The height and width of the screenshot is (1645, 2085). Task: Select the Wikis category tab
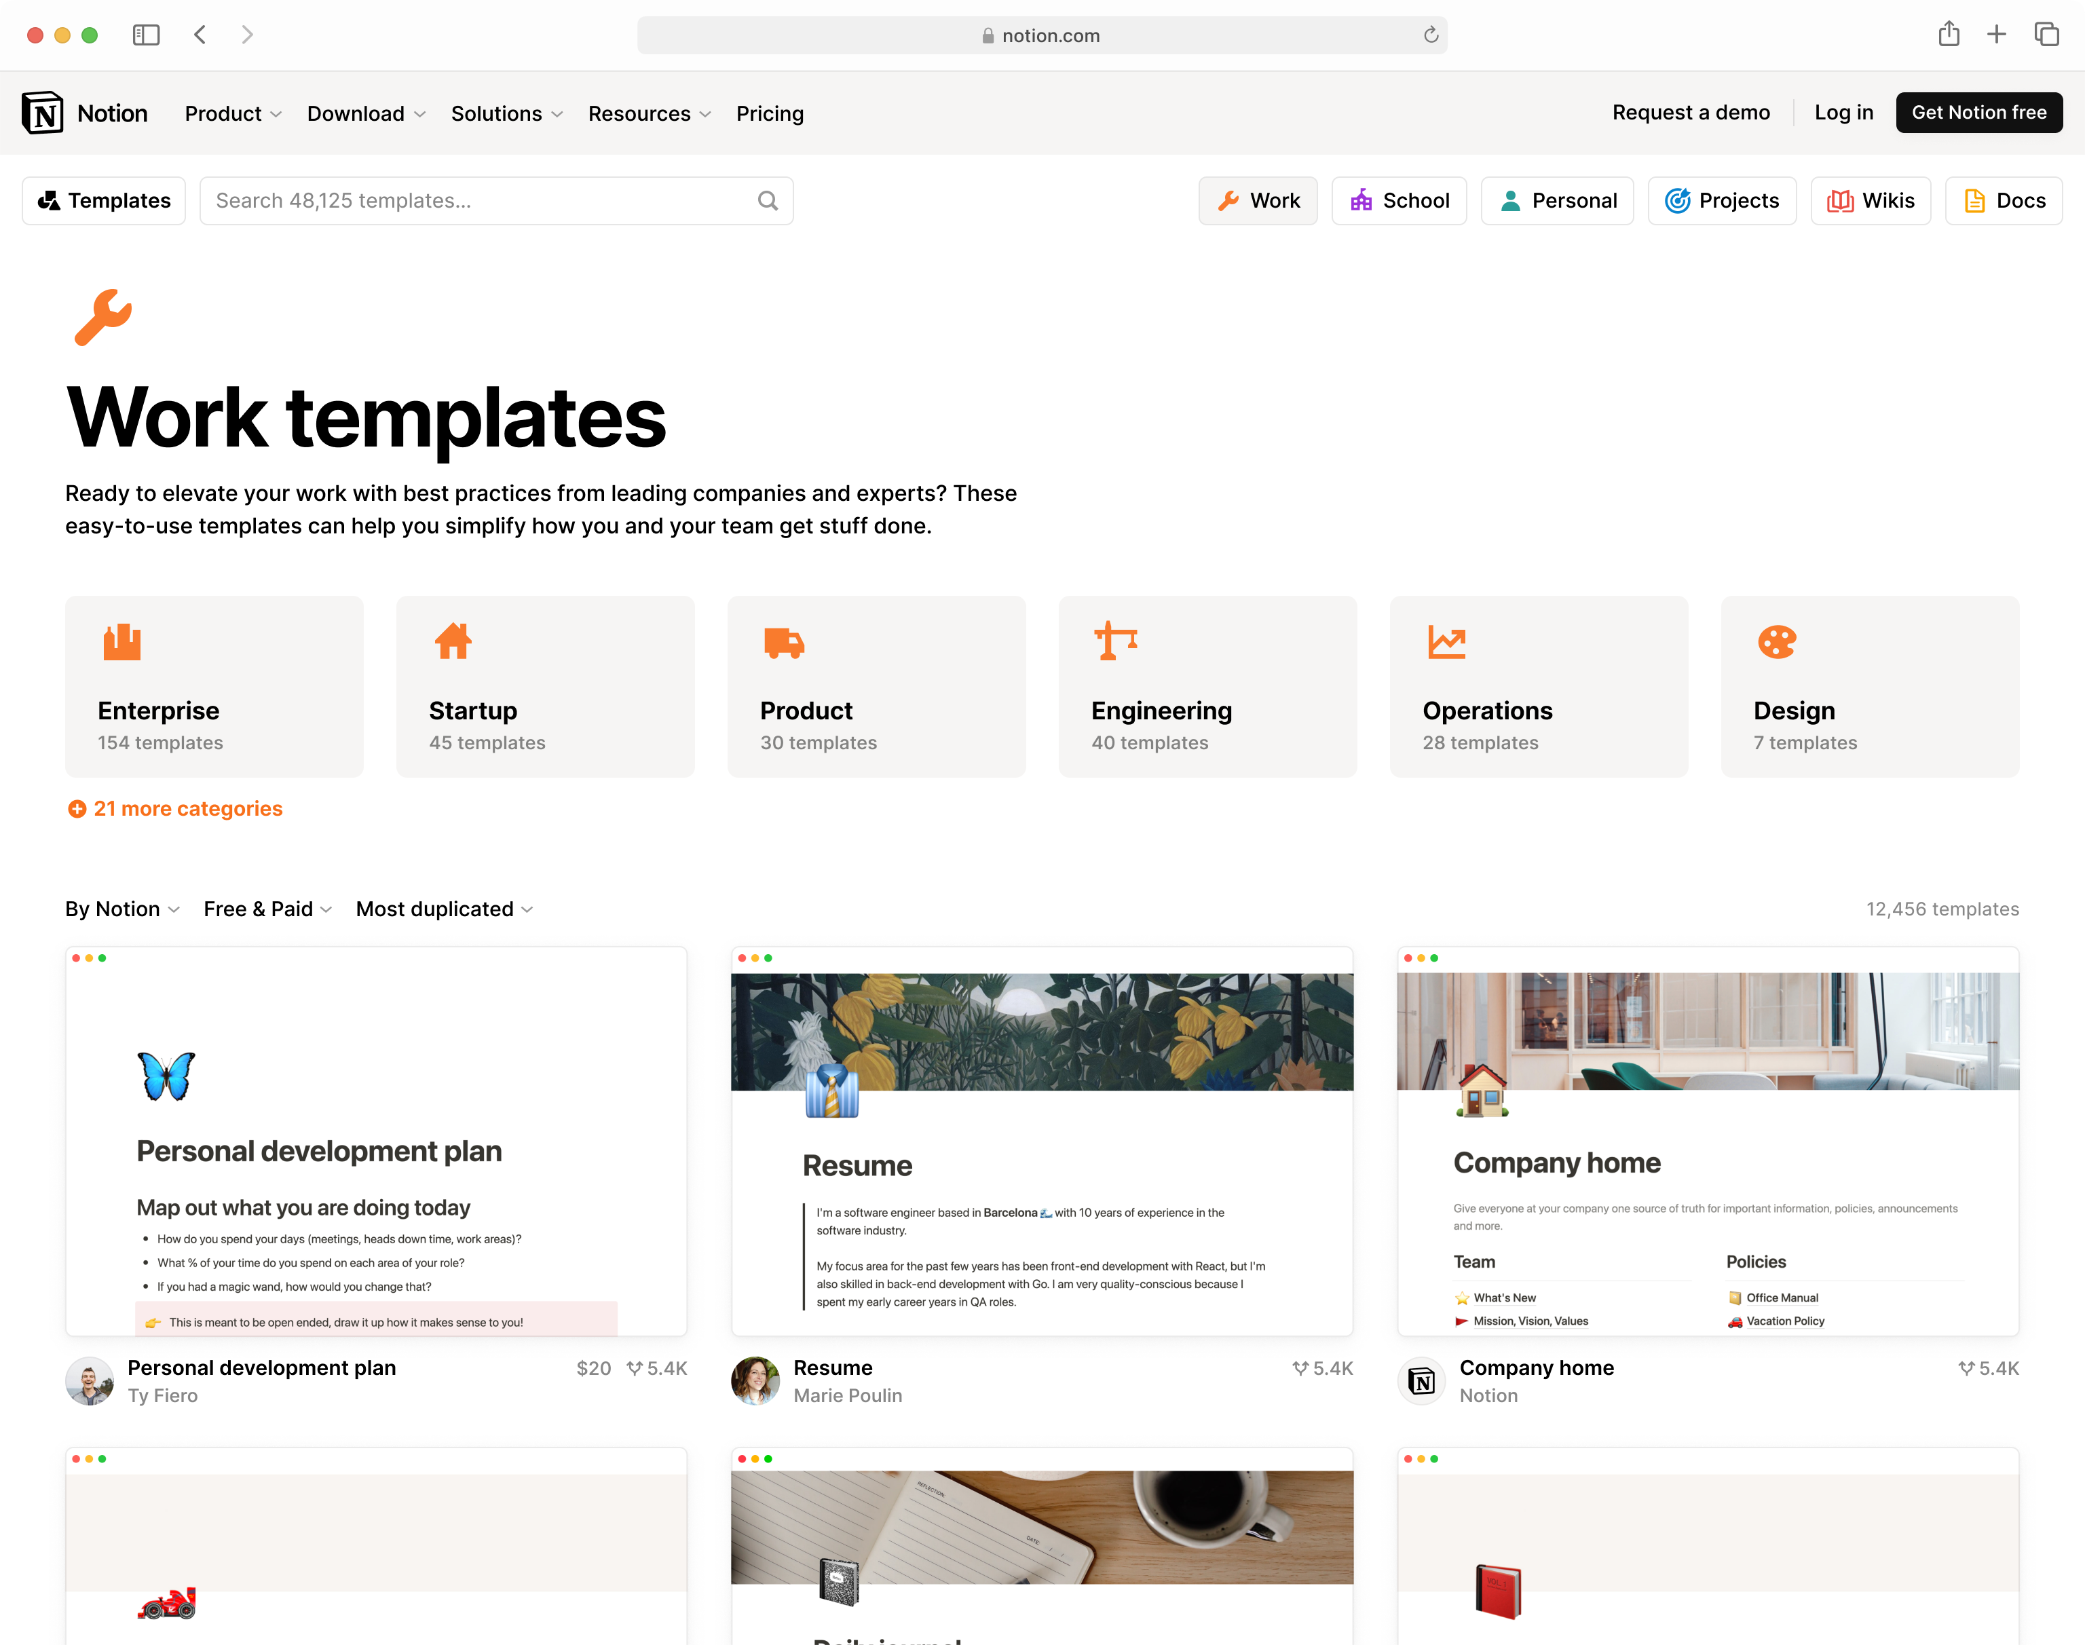point(1871,200)
